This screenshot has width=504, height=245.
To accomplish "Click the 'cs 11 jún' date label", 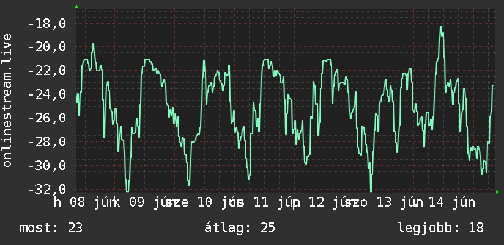I will click(265, 203).
